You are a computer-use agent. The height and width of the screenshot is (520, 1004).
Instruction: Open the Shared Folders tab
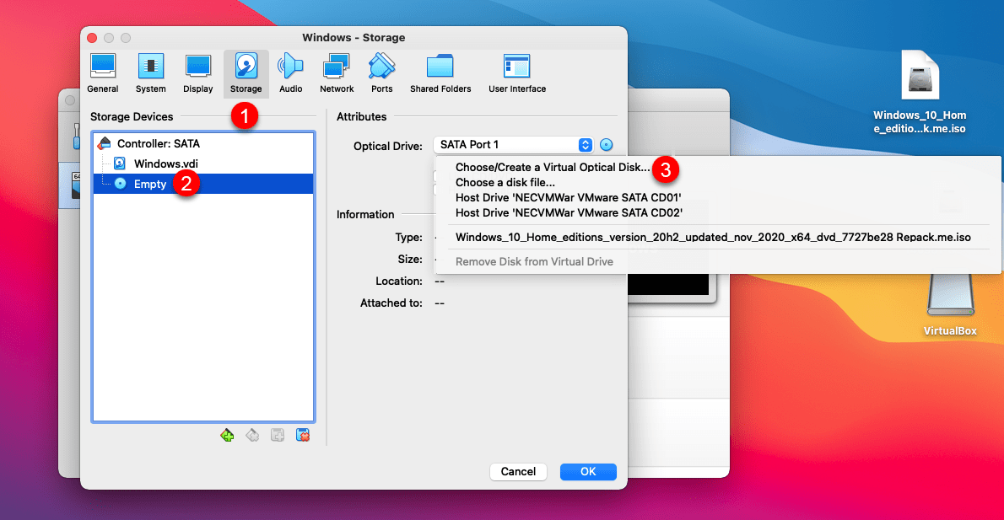(x=440, y=73)
